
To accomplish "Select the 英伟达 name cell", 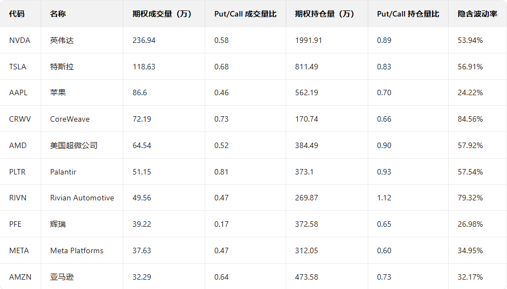I will click(x=62, y=40).
